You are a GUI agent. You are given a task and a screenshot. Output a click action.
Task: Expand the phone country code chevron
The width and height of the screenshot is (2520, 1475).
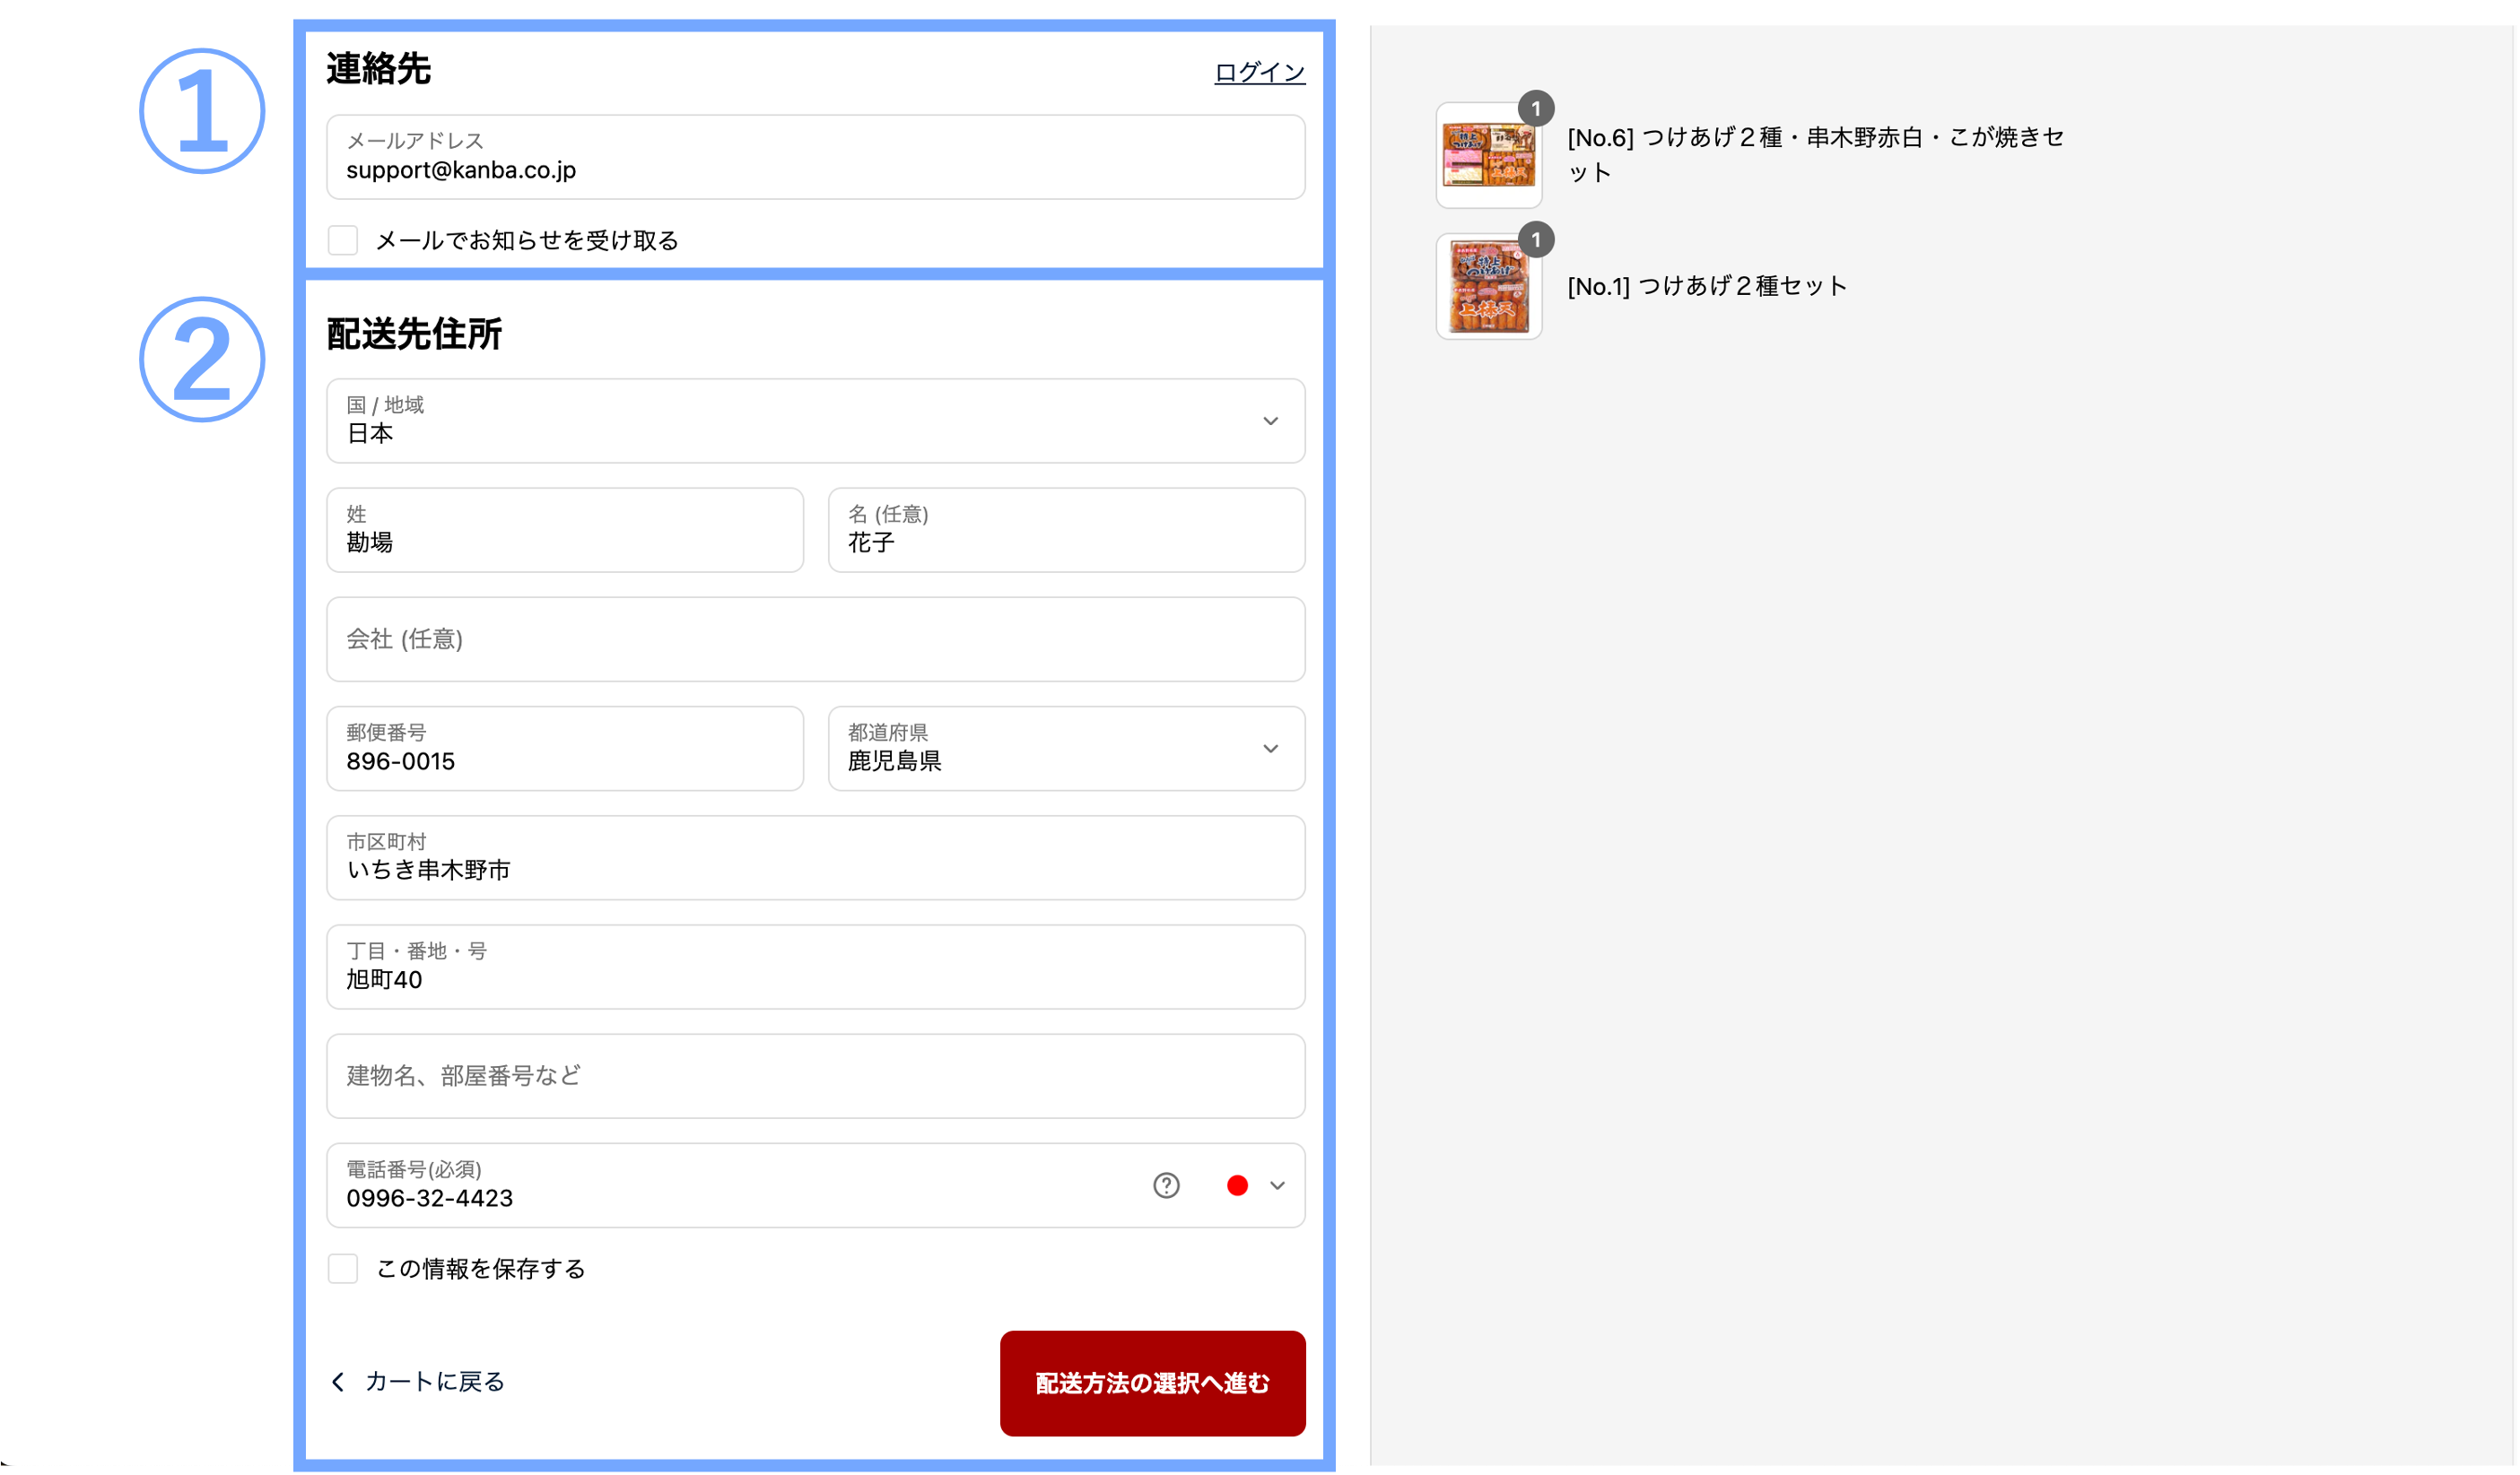(1277, 1185)
